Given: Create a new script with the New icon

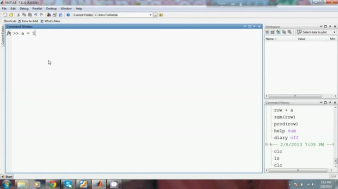Looking at the screenshot, I should click(5, 15).
